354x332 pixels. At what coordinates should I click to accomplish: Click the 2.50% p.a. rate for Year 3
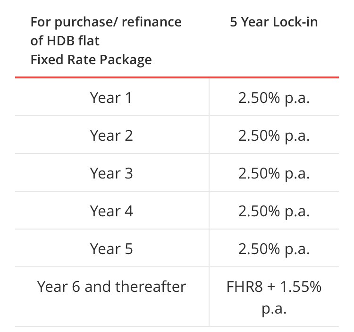(274, 173)
